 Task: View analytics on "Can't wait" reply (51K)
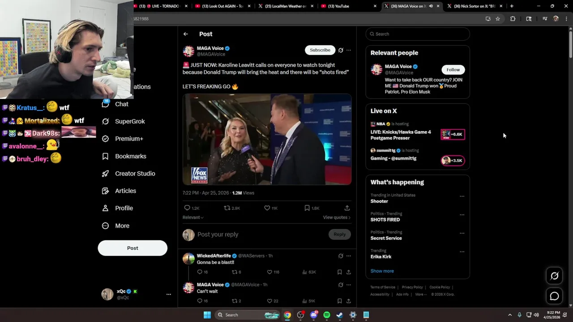309,301
